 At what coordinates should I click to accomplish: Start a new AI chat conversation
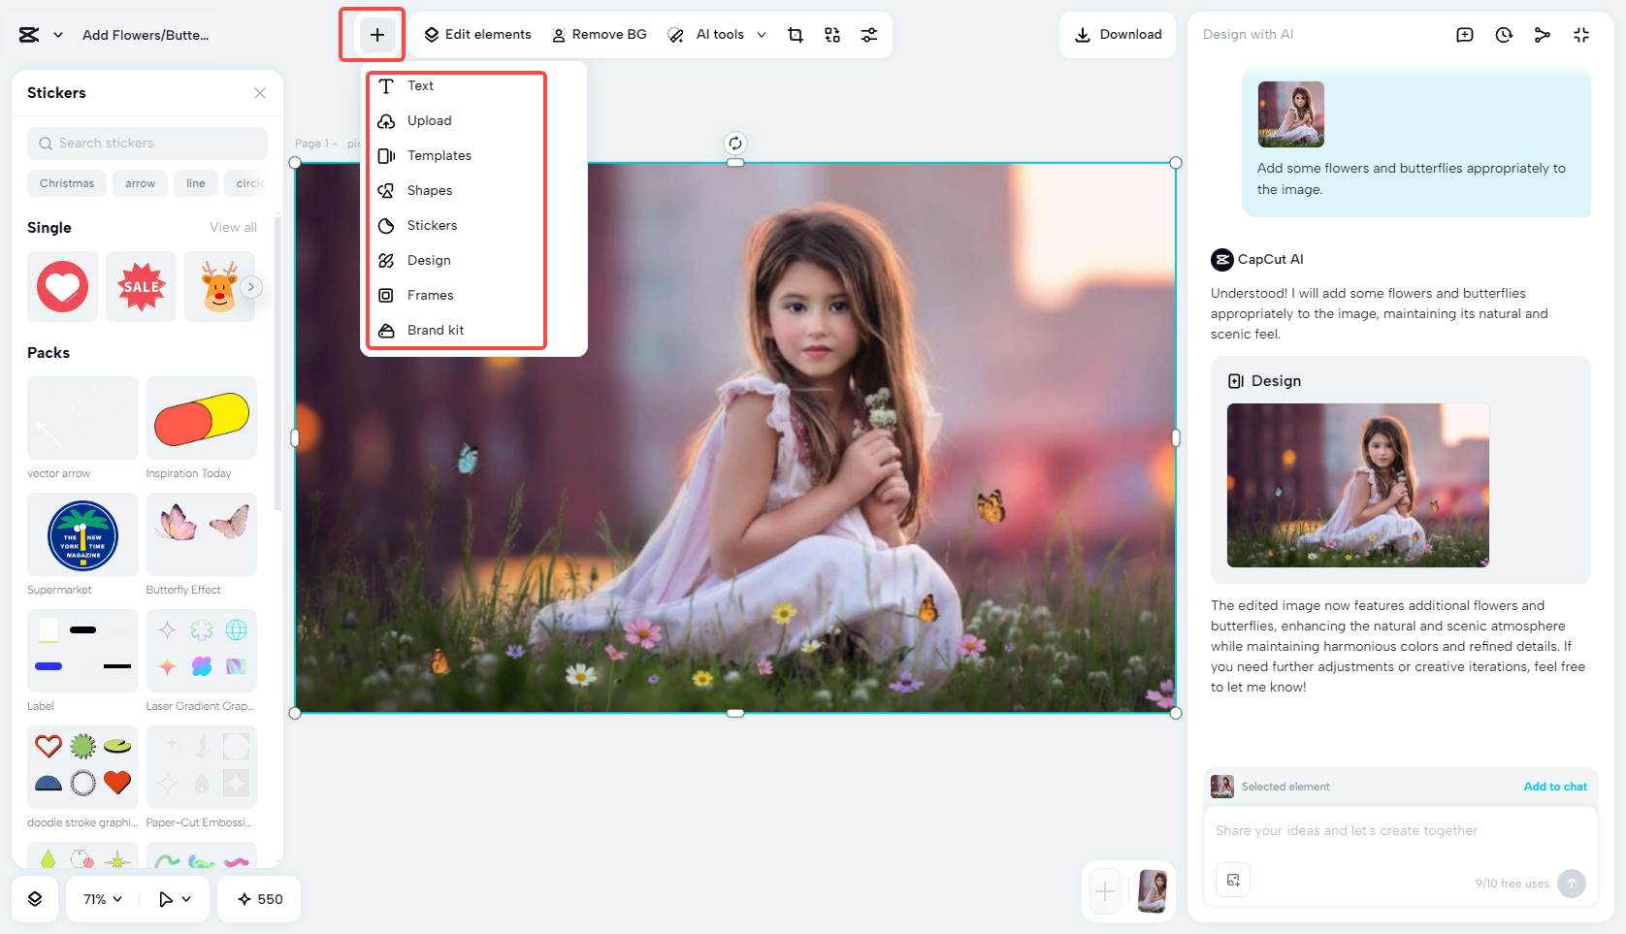[x=1465, y=34]
